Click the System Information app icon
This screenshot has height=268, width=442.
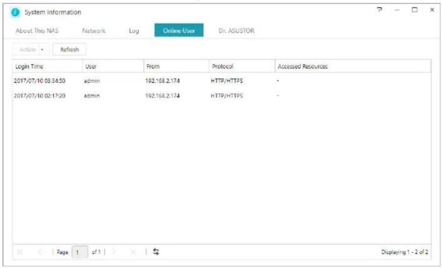click(x=15, y=13)
